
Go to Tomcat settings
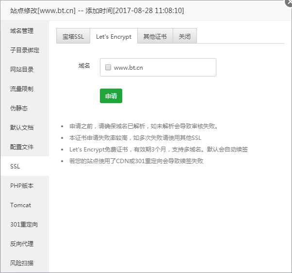[x=21, y=205]
